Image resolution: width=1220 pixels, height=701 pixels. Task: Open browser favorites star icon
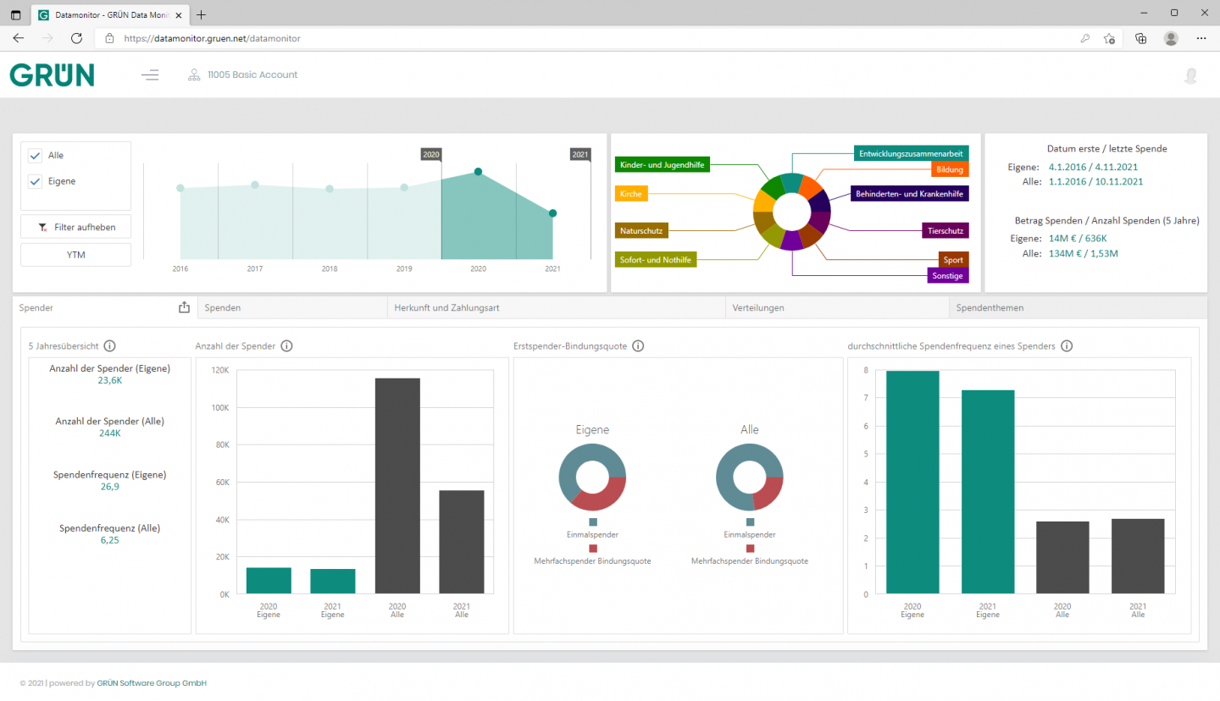pos(1109,38)
